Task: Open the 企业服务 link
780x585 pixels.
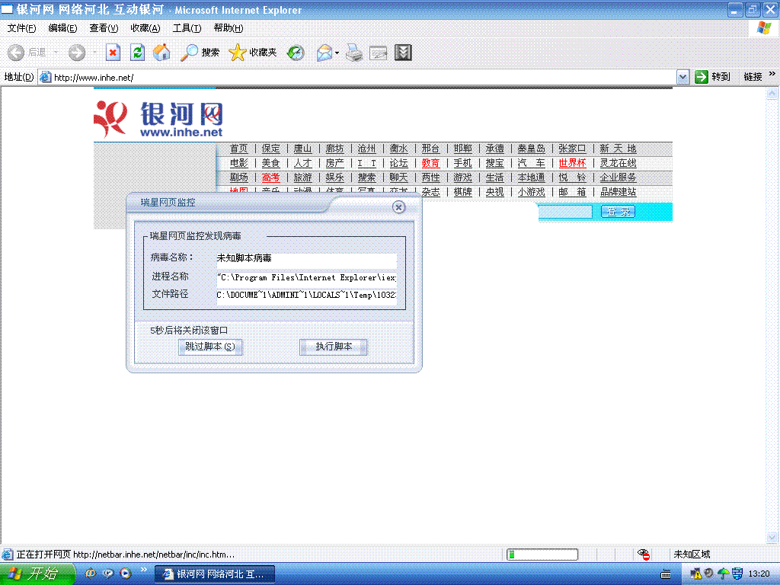Action: click(x=618, y=177)
